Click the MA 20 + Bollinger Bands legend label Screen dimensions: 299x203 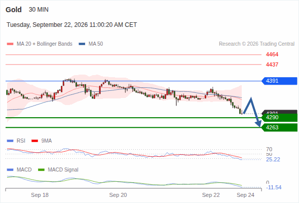(45, 44)
